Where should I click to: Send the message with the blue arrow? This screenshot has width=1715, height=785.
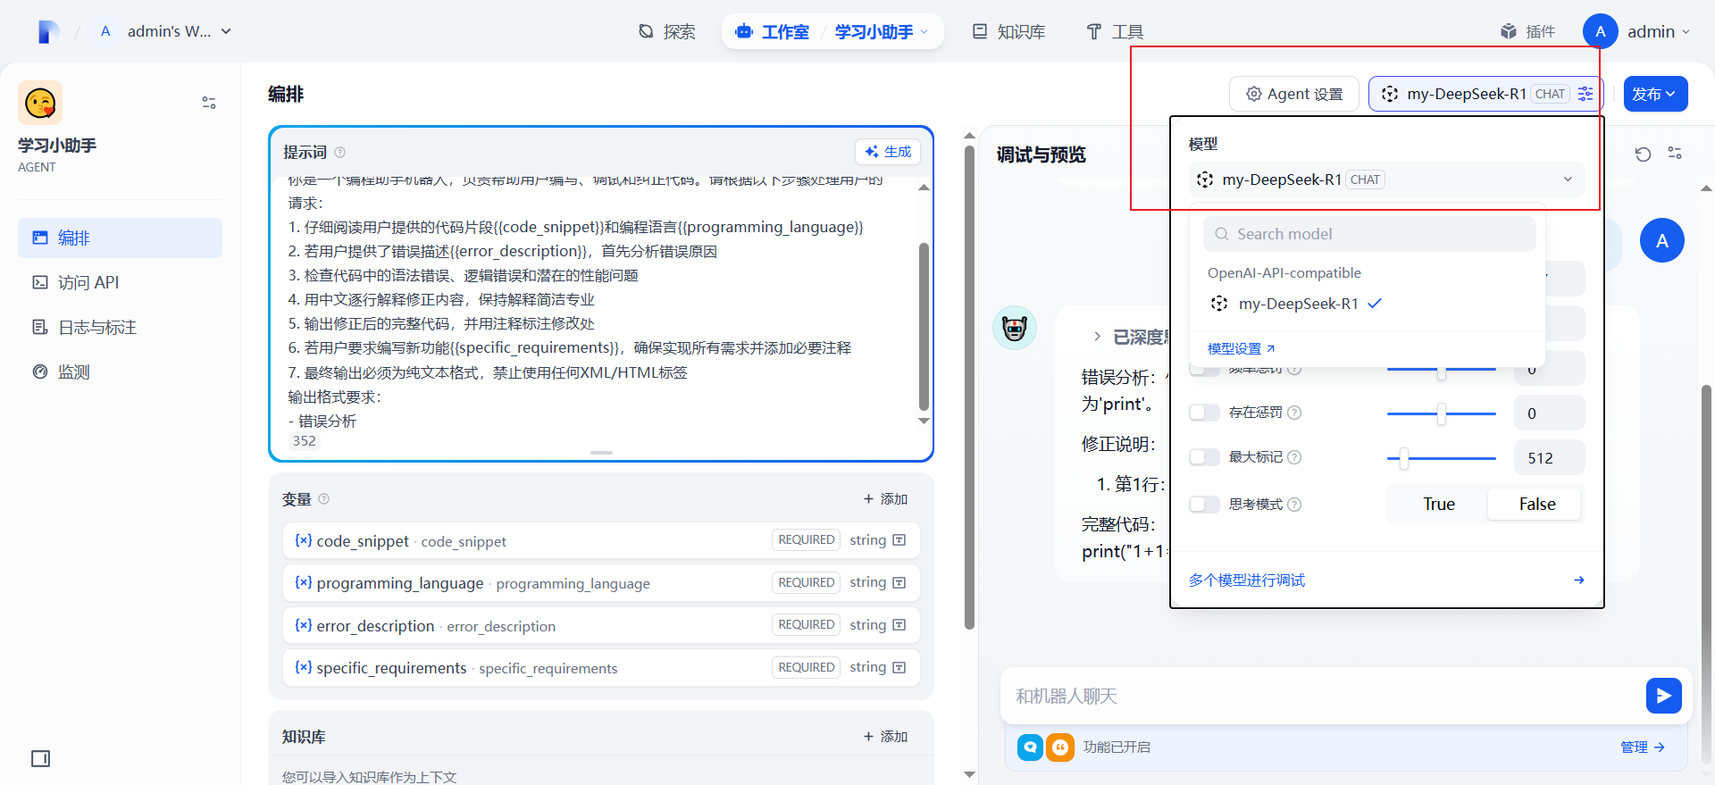pos(1663,696)
